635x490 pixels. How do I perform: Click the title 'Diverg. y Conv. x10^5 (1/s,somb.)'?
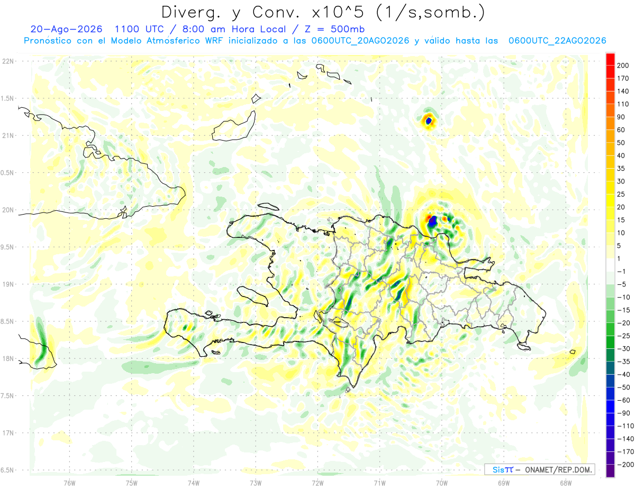pyautogui.click(x=322, y=12)
